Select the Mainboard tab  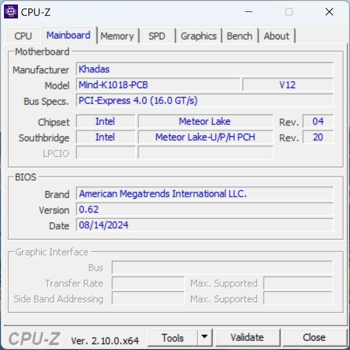pos(69,35)
